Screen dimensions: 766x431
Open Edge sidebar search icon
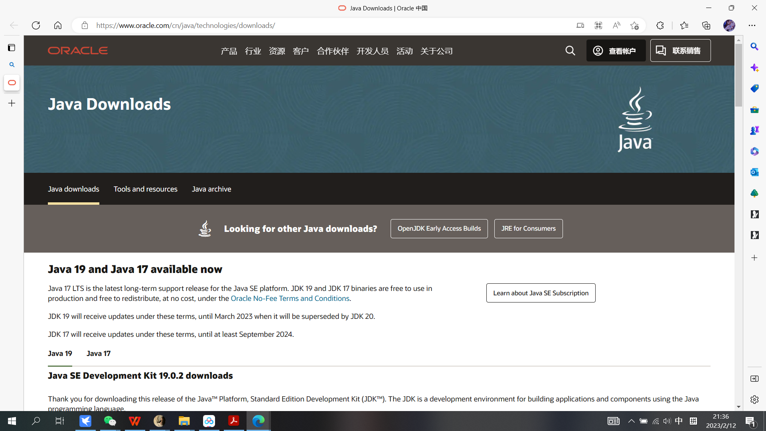click(x=754, y=47)
